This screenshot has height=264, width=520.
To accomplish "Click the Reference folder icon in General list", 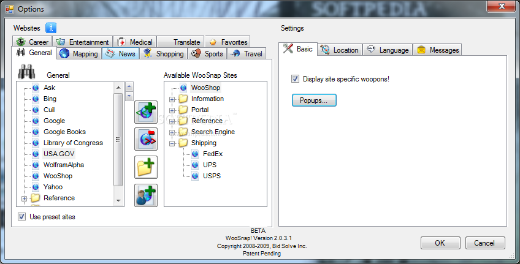I will [35, 198].
